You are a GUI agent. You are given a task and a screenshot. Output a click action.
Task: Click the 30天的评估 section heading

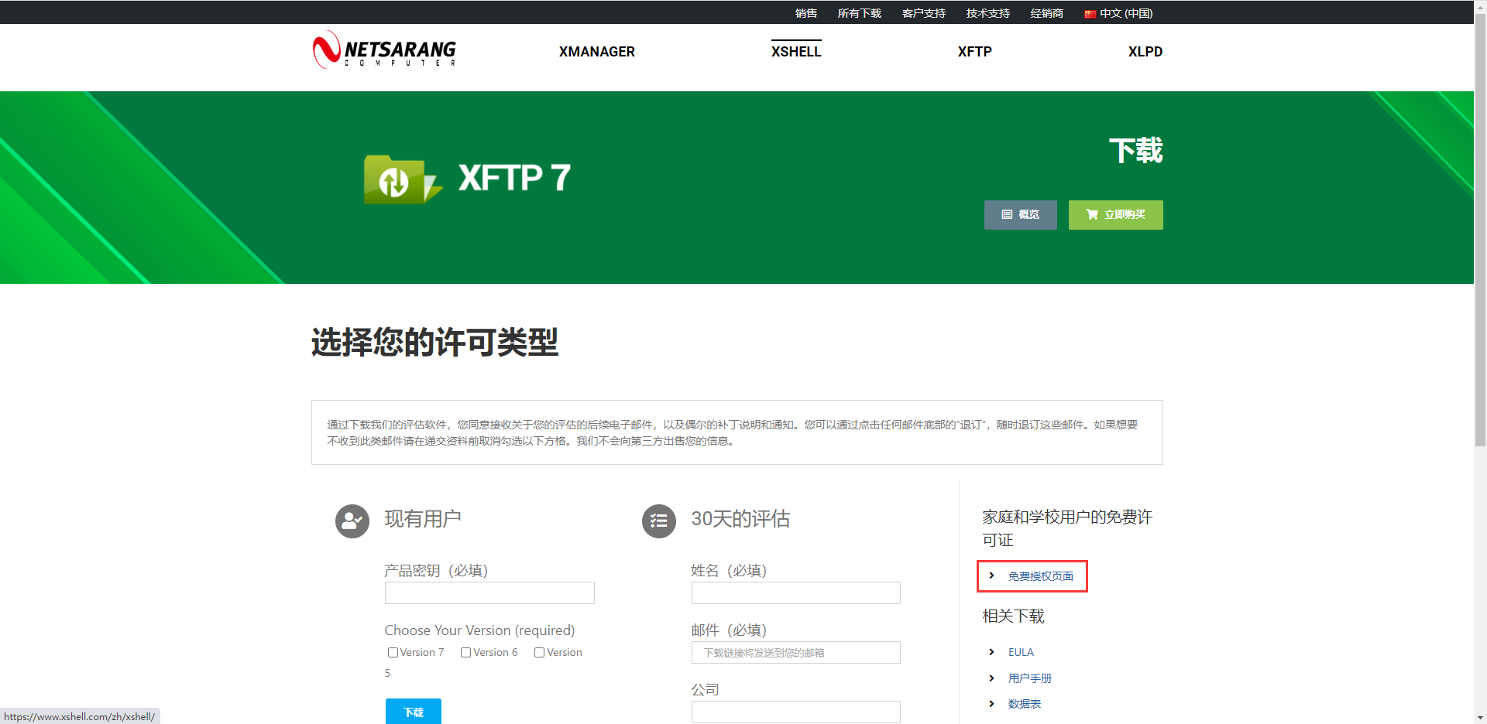[741, 519]
